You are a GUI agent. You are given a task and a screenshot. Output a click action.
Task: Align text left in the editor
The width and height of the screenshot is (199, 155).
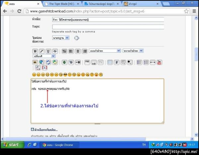pos(71,51)
